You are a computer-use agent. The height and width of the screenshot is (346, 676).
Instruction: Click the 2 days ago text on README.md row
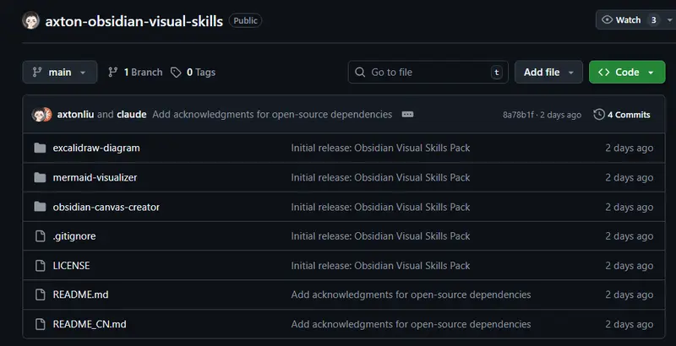pyautogui.click(x=629, y=295)
